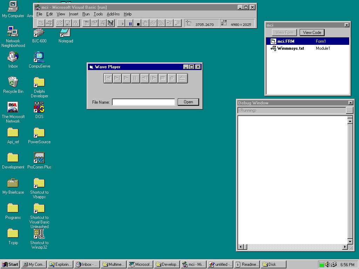Click the Instant Watch glasses icon
Viewport: 359px width, 269px height.
[x=153, y=23]
